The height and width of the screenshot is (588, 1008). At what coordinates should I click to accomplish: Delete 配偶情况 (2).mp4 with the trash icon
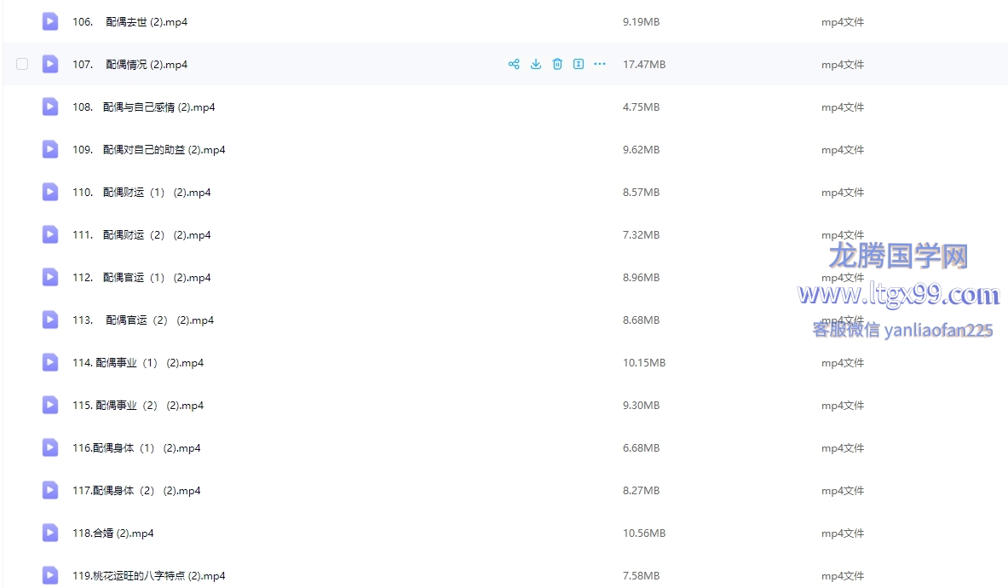tap(557, 64)
